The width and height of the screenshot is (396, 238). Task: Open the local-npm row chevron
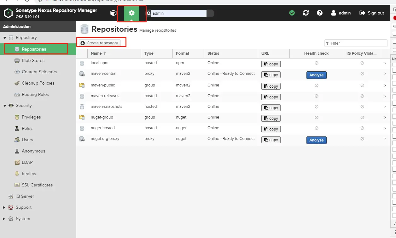(385, 63)
